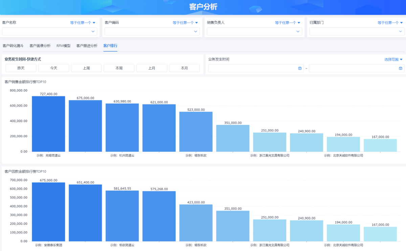
Task: Open end date calendar icon
Action: click(401, 68)
